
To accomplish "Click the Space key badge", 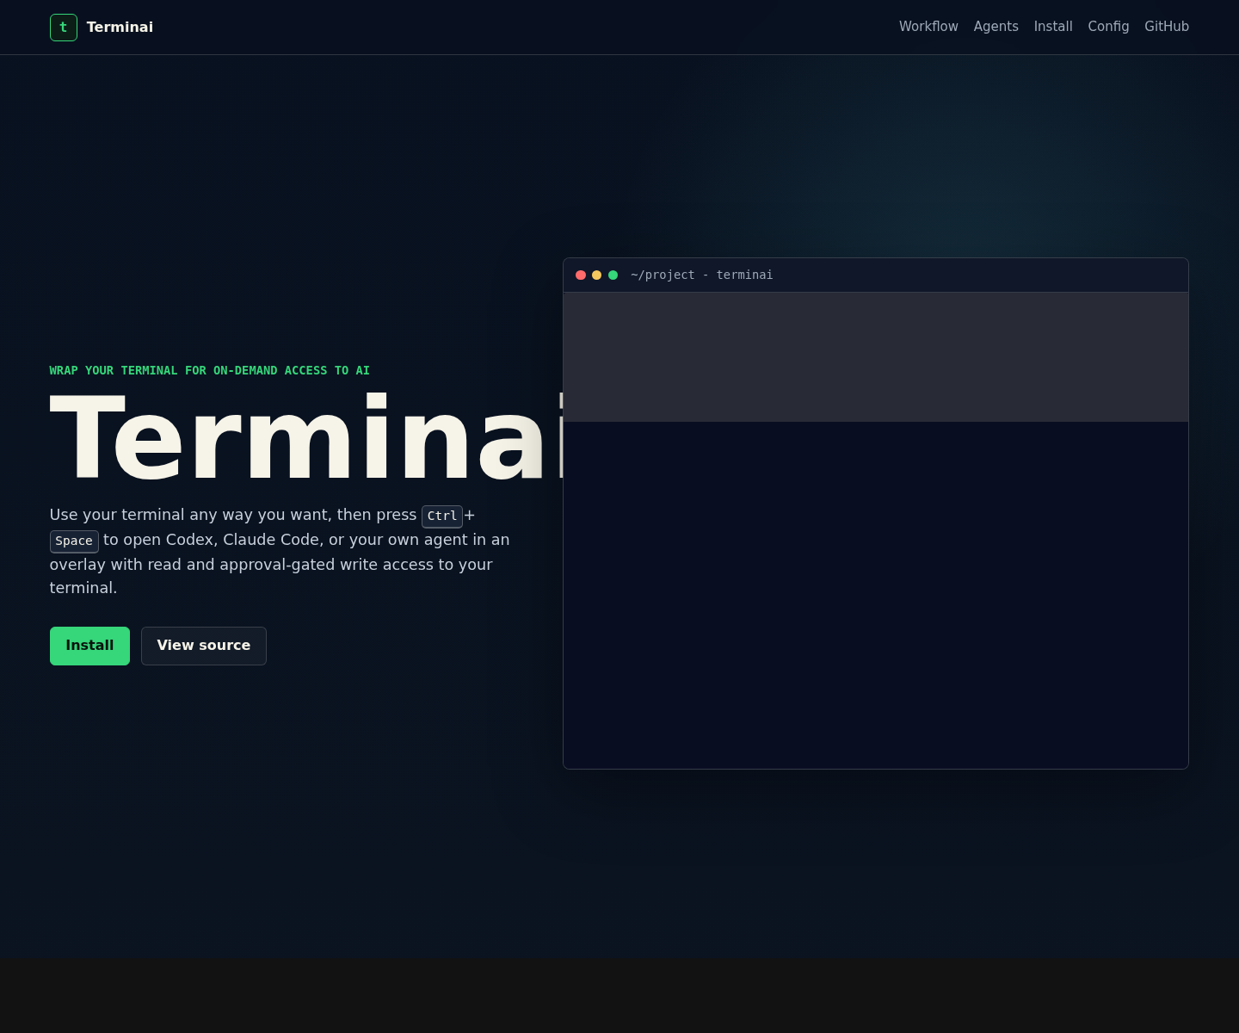I will [x=74, y=541].
